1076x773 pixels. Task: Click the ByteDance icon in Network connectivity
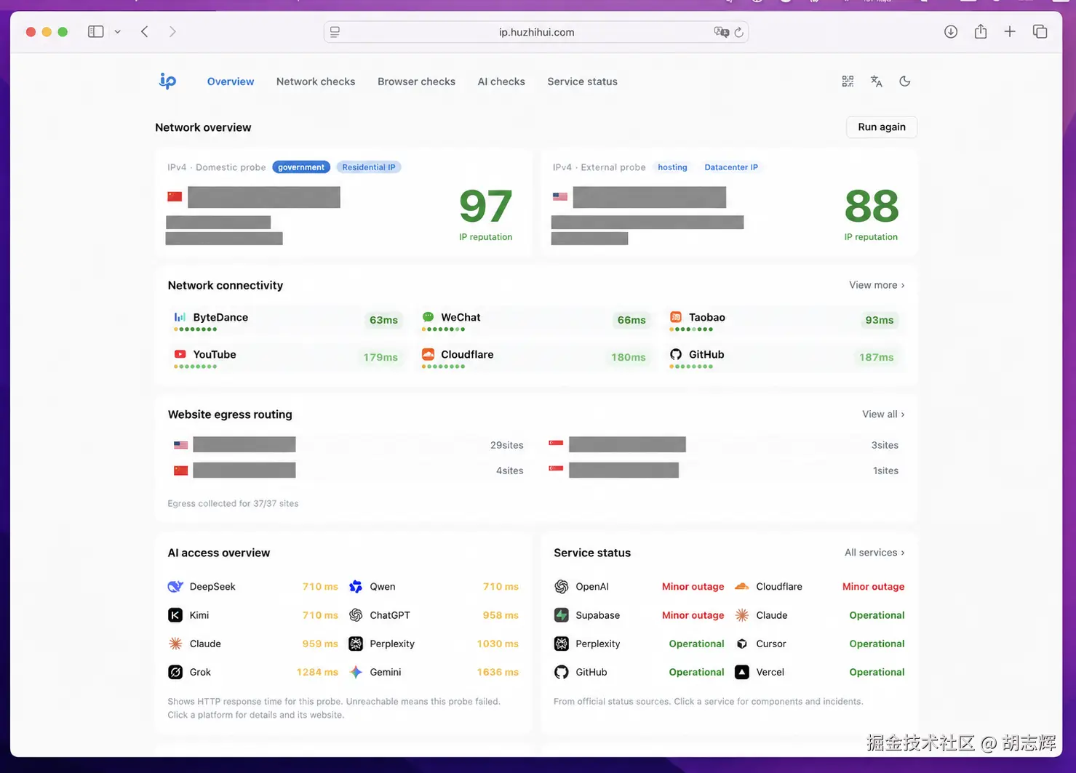point(180,317)
